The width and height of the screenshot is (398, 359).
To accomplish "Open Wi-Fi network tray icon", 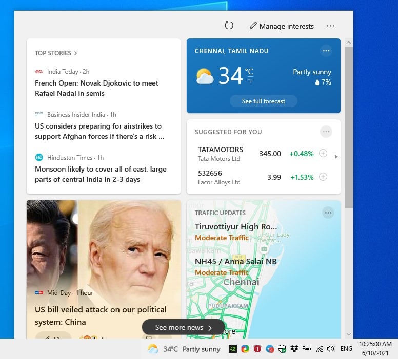I will click(x=319, y=349).
